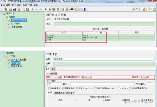Image resolution: width=157 pixels, height=107 pixels.
Task: Click the remote engine status icon far right
Action: 154,9
